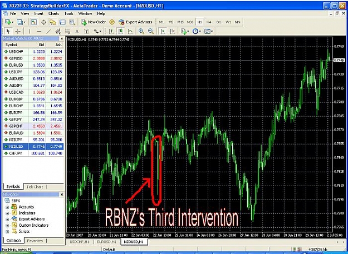The height and width of the screenshot is (254, 348).
Task: Toggle Chart Shift
Action: coord(172,31)
